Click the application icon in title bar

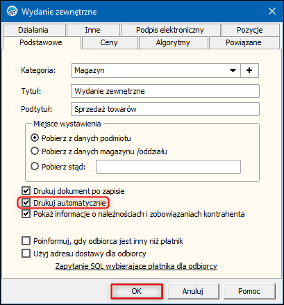(x=12, y=12)
